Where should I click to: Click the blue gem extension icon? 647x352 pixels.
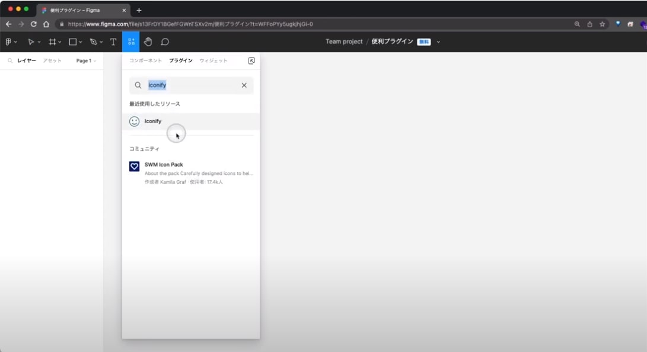pos(618,24)
